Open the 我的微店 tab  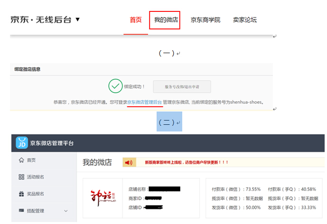166,20
